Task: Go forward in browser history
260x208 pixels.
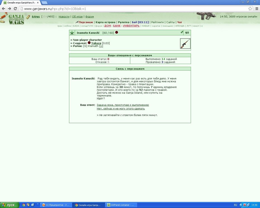Action: pos(10,9)
